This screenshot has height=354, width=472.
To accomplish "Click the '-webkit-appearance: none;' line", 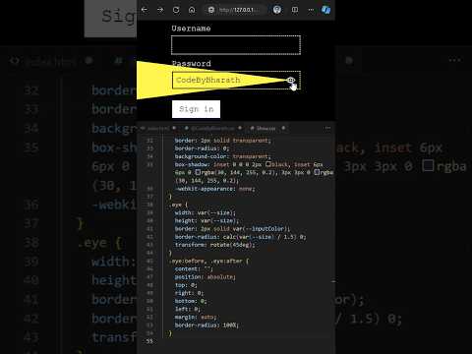I will (x=214, y=189).
